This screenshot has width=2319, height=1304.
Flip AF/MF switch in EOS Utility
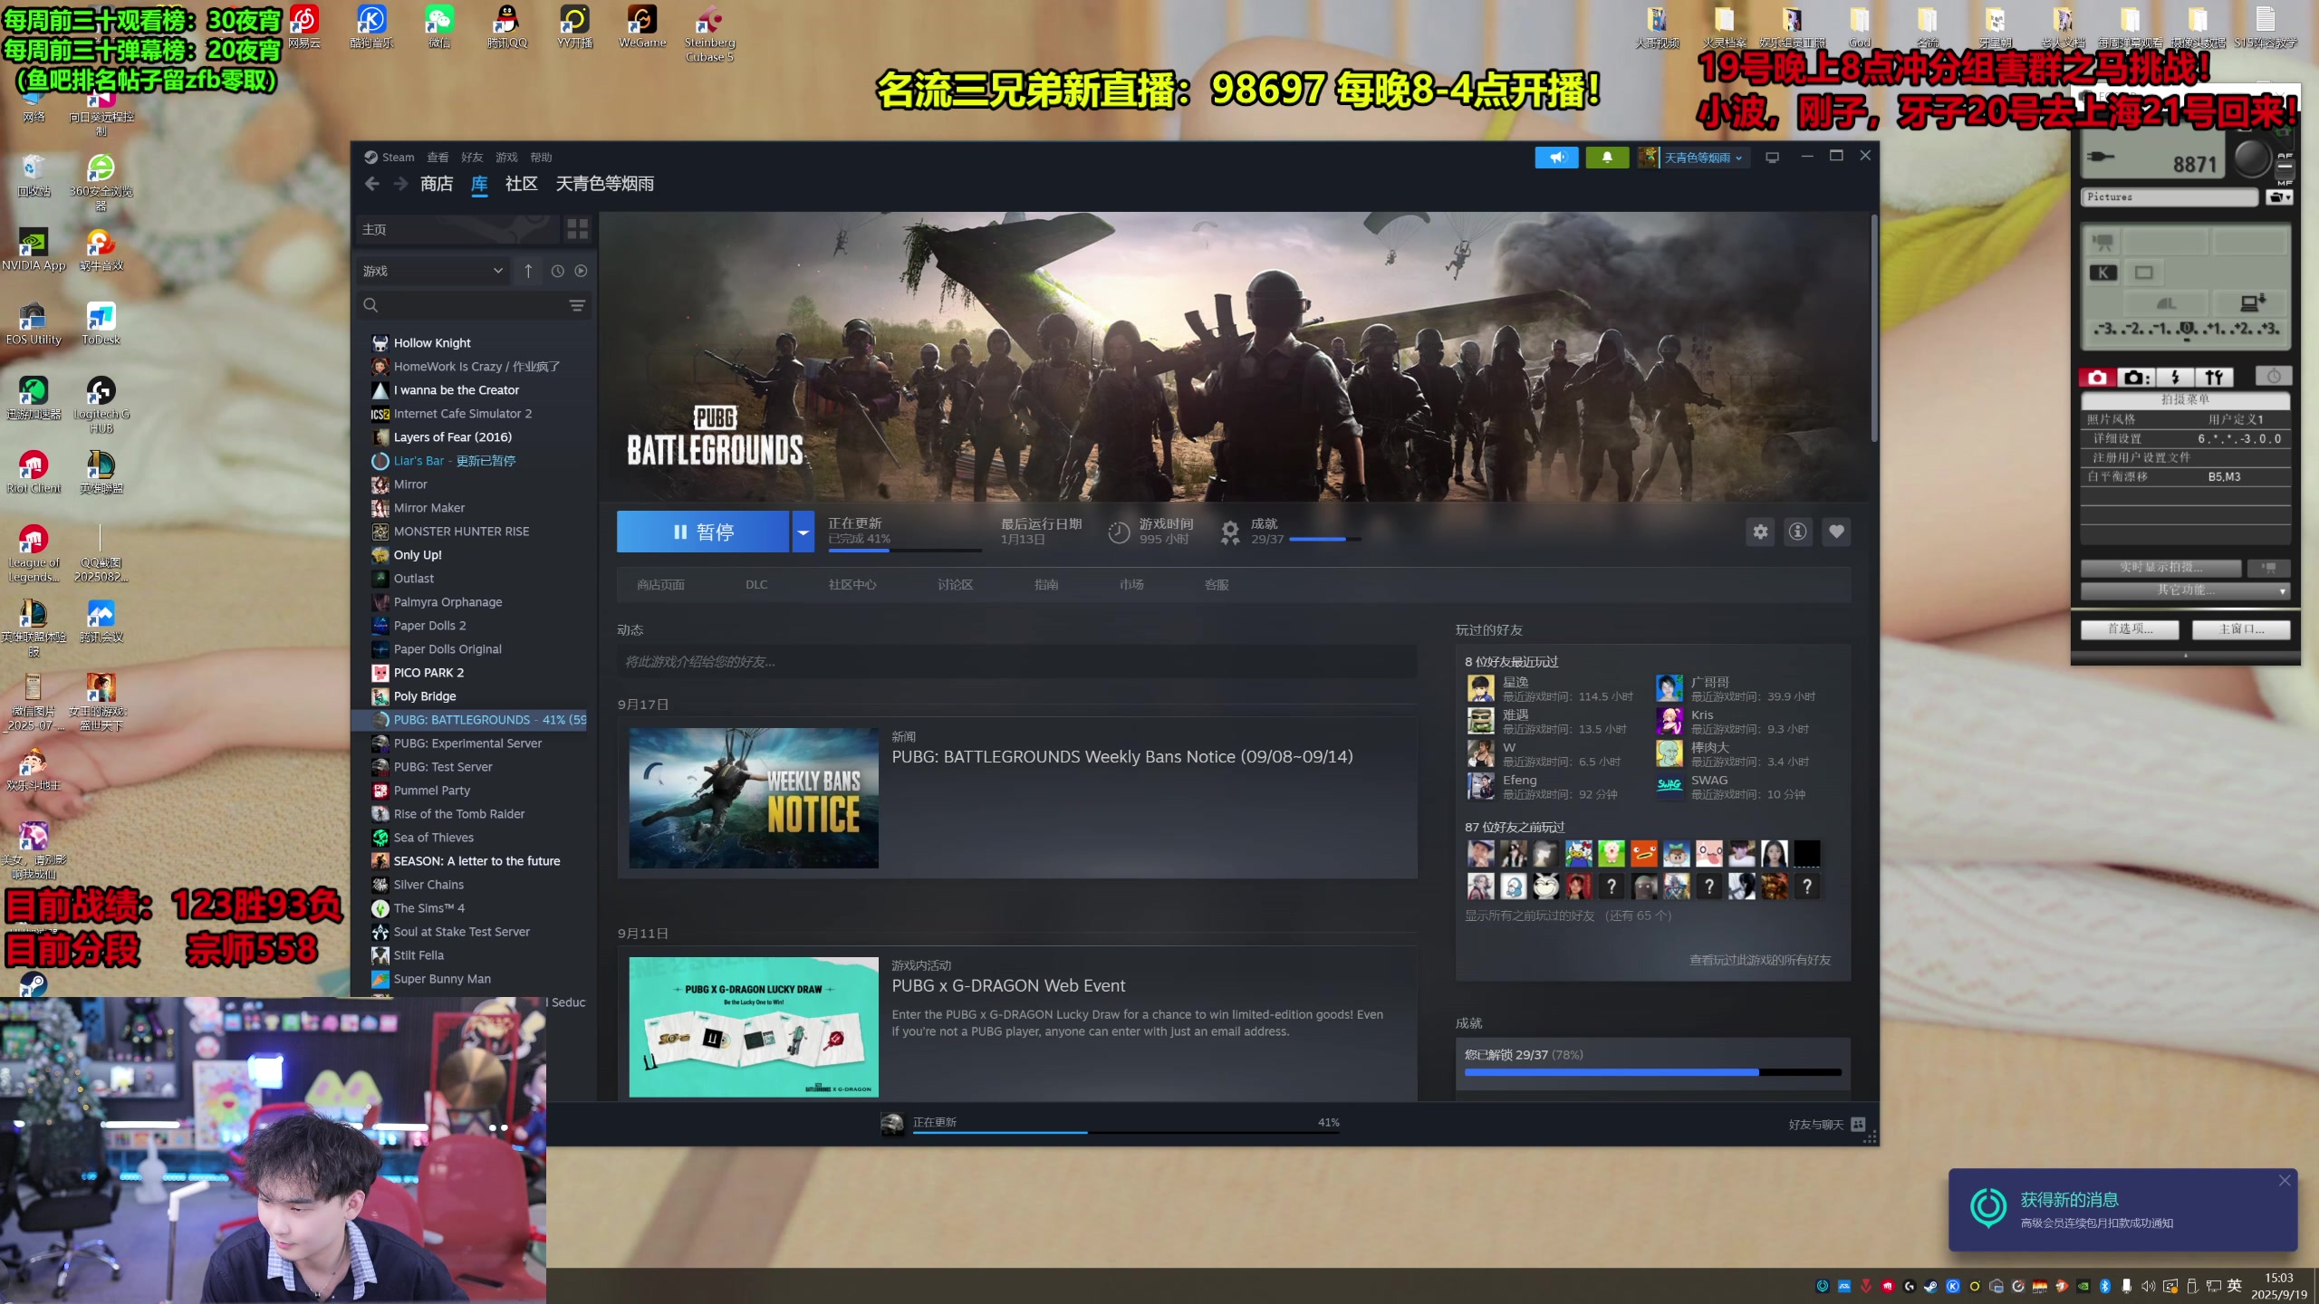(2285, 168)
